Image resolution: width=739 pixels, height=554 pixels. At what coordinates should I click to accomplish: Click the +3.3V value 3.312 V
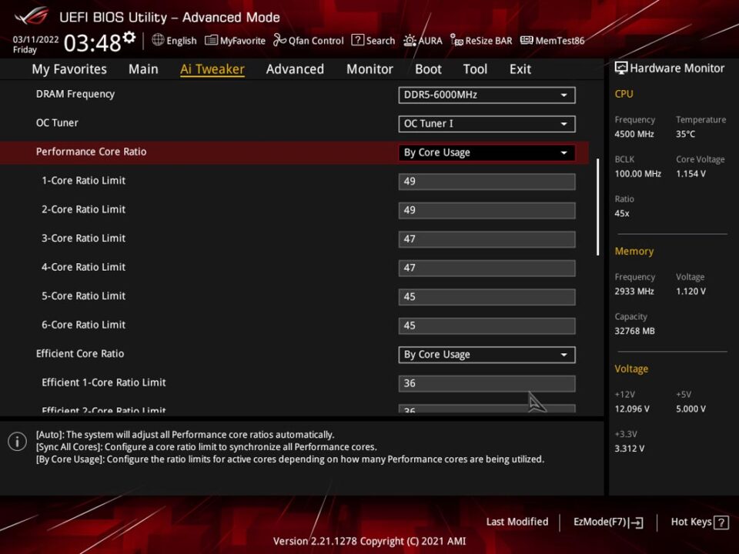click(629, 449)
